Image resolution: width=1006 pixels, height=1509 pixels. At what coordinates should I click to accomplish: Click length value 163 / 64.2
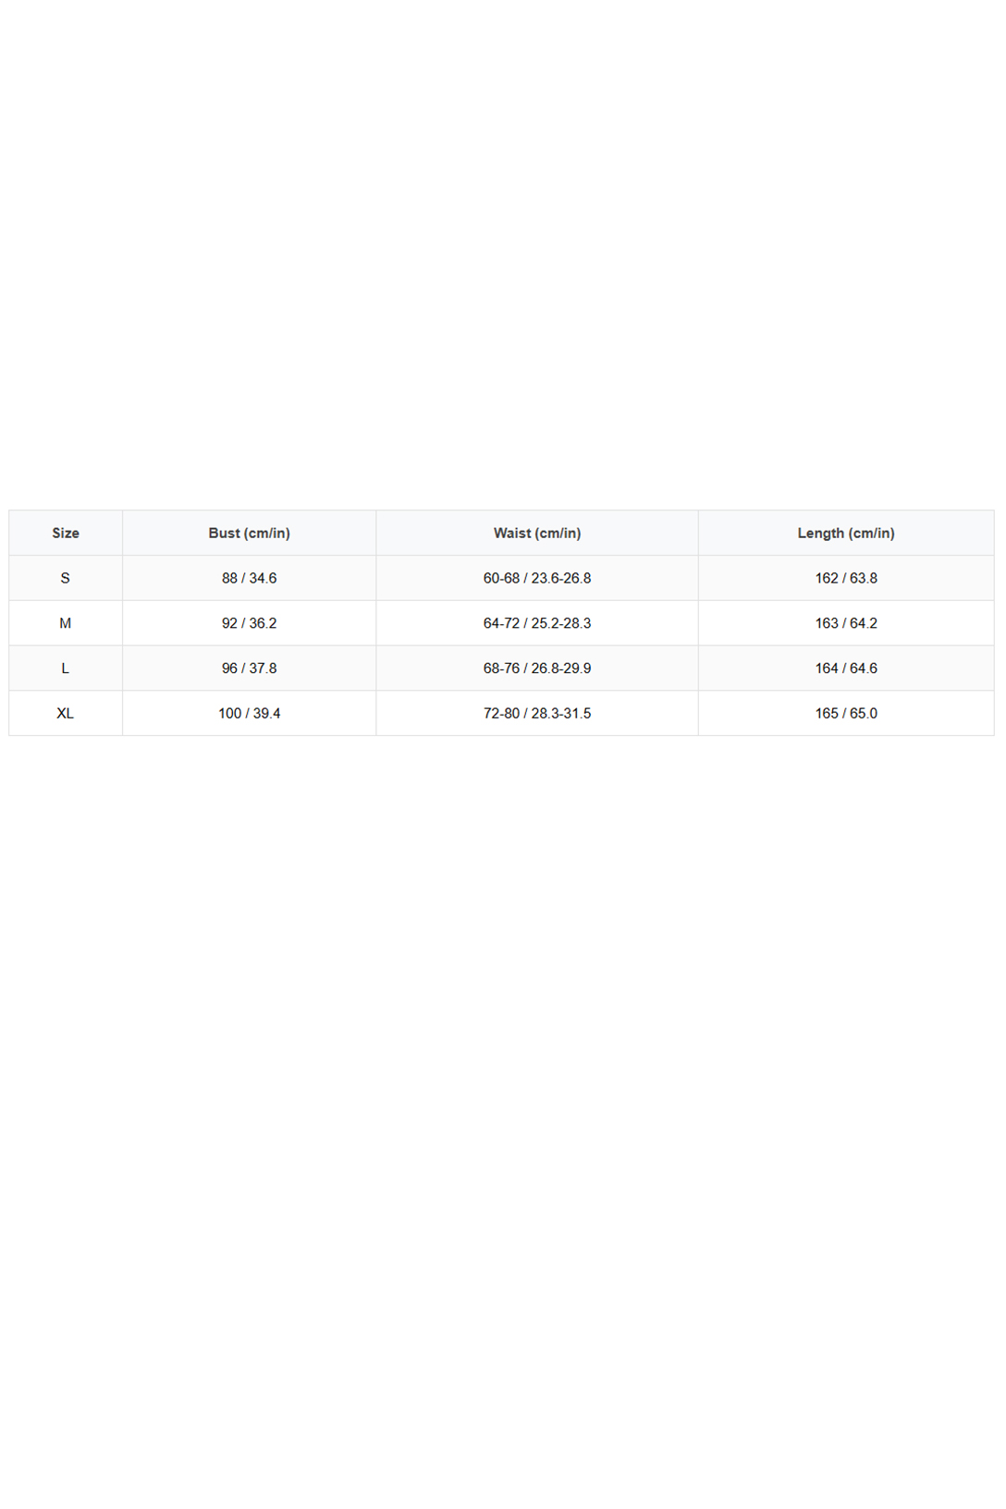846,623
